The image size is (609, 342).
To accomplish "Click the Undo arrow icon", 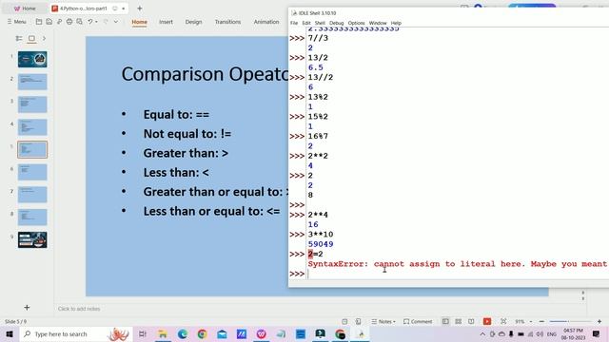I will [x=89, y=22].
